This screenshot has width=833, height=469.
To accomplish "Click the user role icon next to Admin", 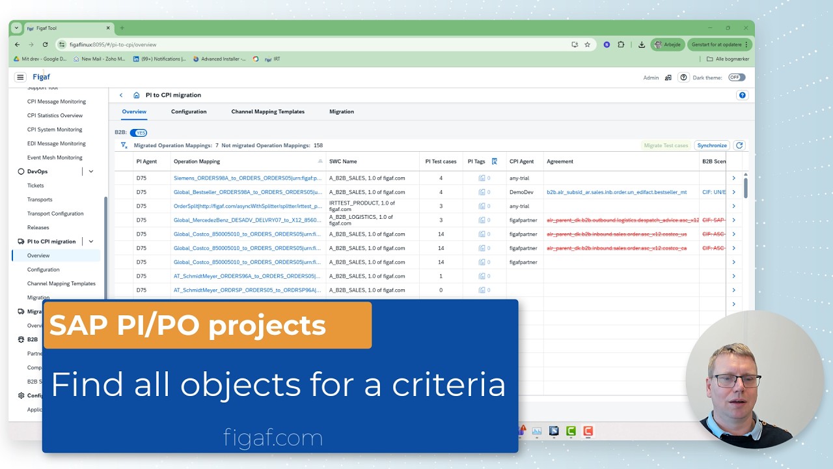I will tap(668, 78).
